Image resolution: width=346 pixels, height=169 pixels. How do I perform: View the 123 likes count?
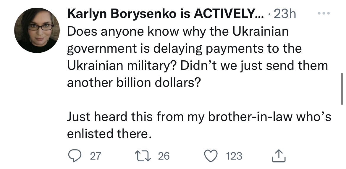(x=234, y=156)
